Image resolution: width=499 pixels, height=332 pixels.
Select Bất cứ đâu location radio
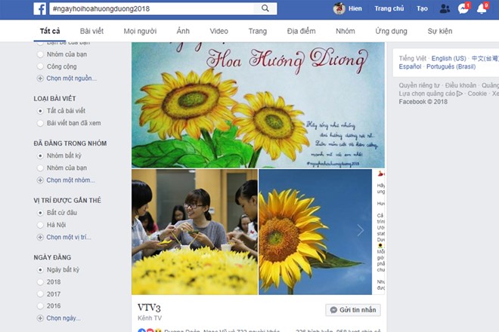(40, 213)
